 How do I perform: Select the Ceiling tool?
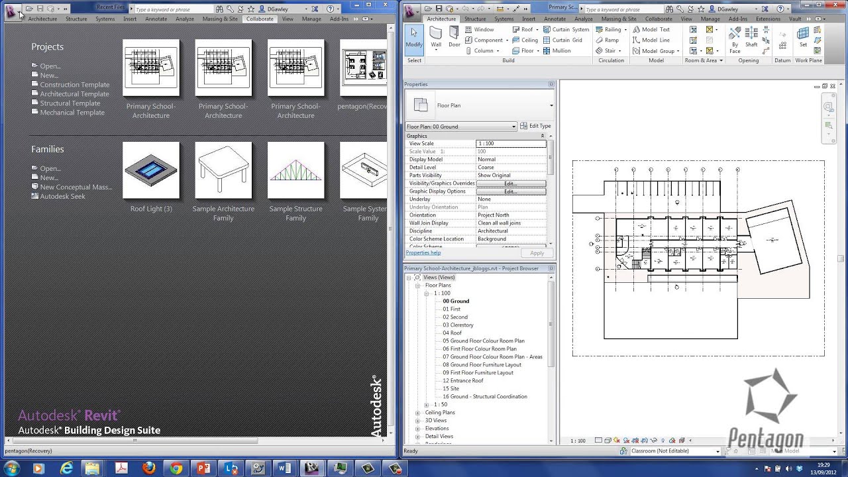pos(525,40)
